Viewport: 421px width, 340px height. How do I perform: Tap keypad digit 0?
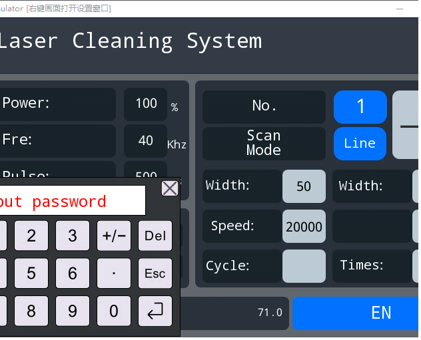click(x=114, y=311)
